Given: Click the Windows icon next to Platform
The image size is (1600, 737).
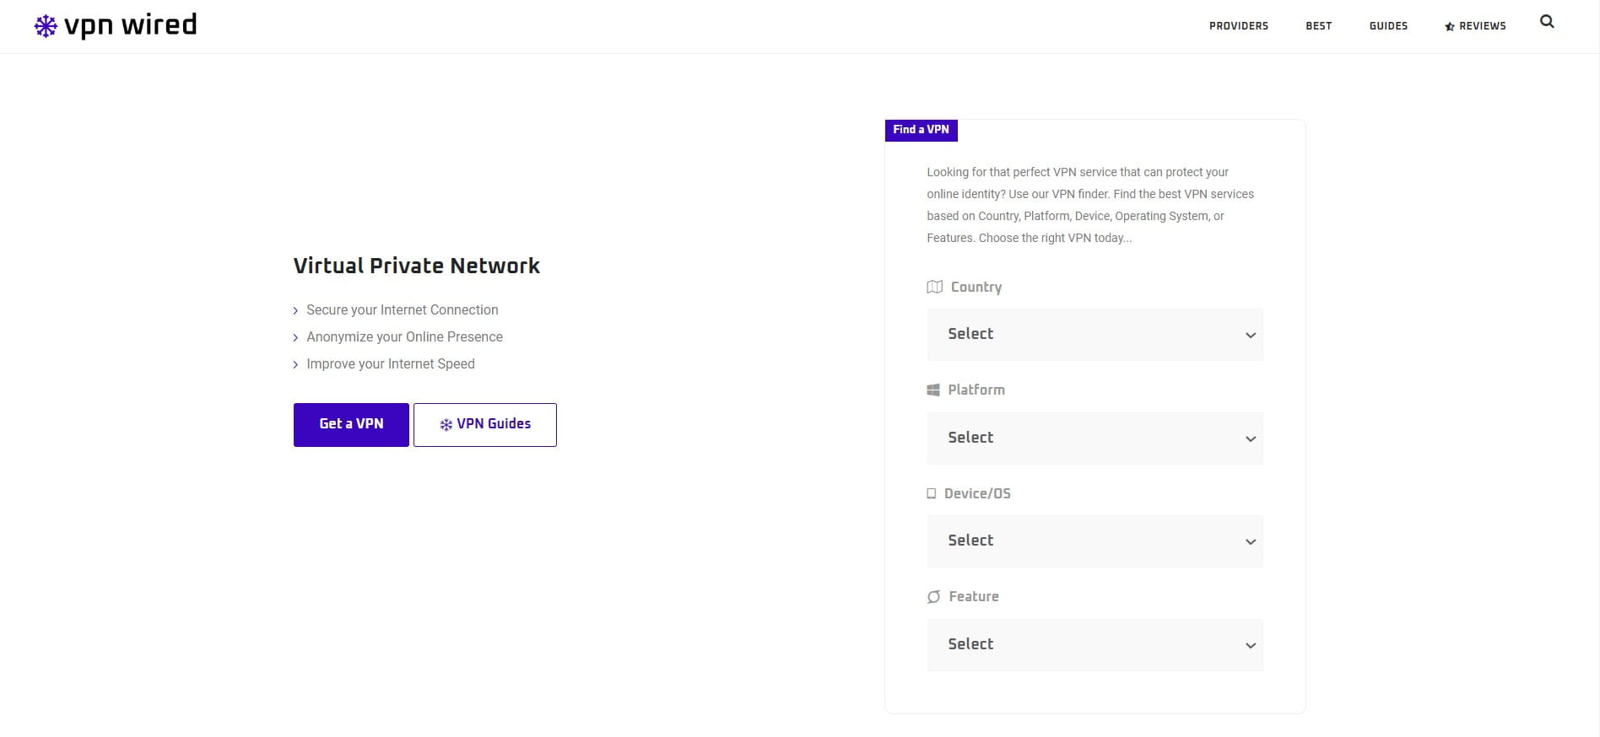Looking at the screenshot, I should (932, 390).
